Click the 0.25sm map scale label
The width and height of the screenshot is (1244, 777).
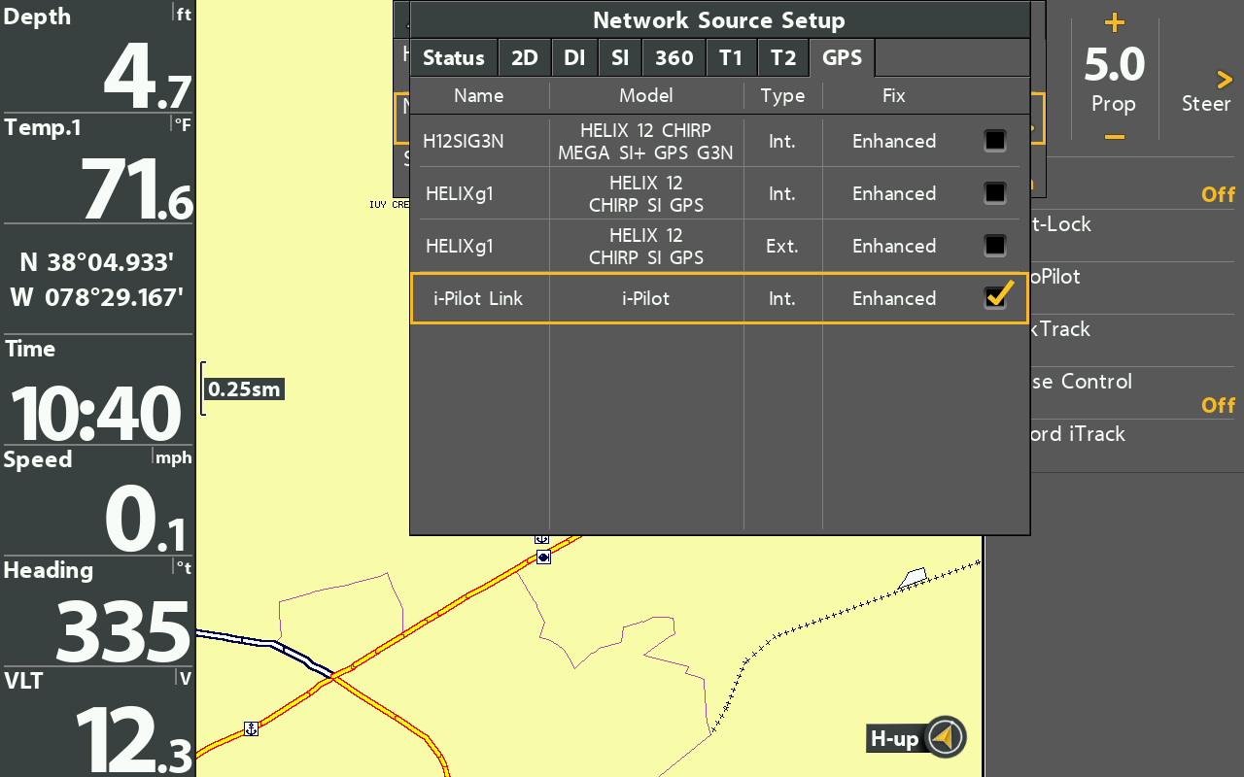pos(244,389)
